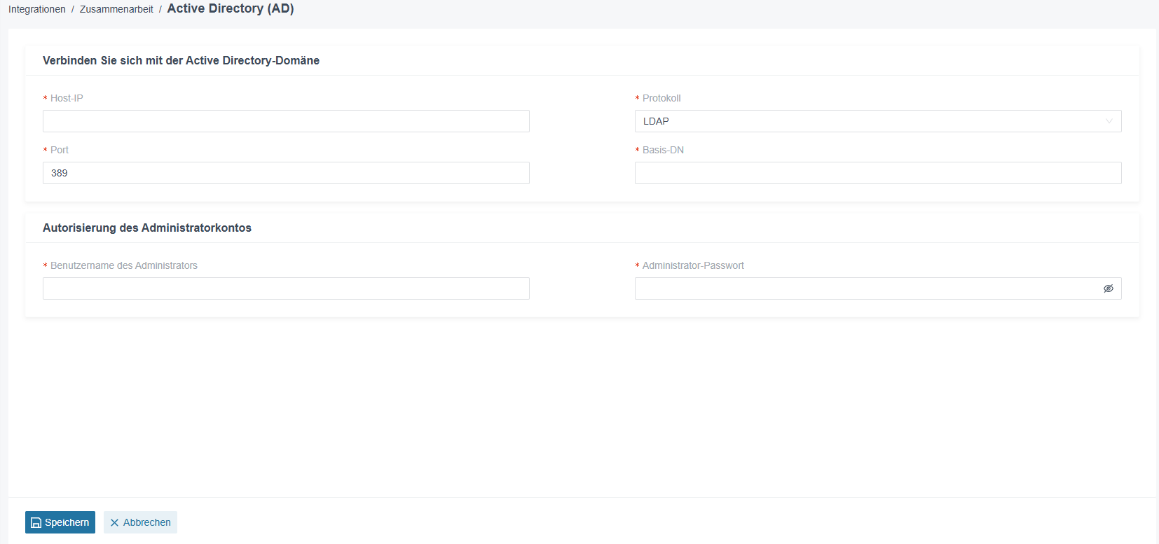
Task: Click the save disk icon in Speichern
Action: [x=36, y=523]
